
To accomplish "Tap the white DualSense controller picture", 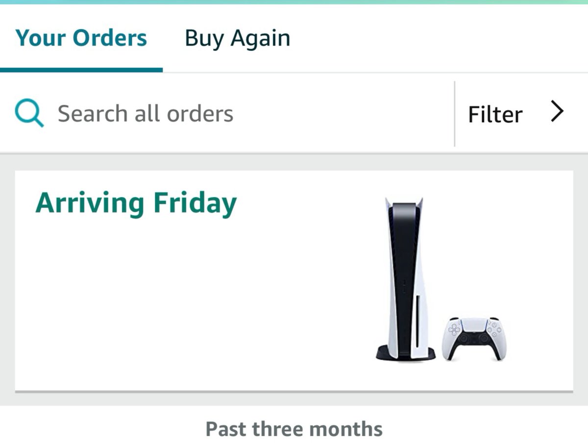I will [474, 339].
